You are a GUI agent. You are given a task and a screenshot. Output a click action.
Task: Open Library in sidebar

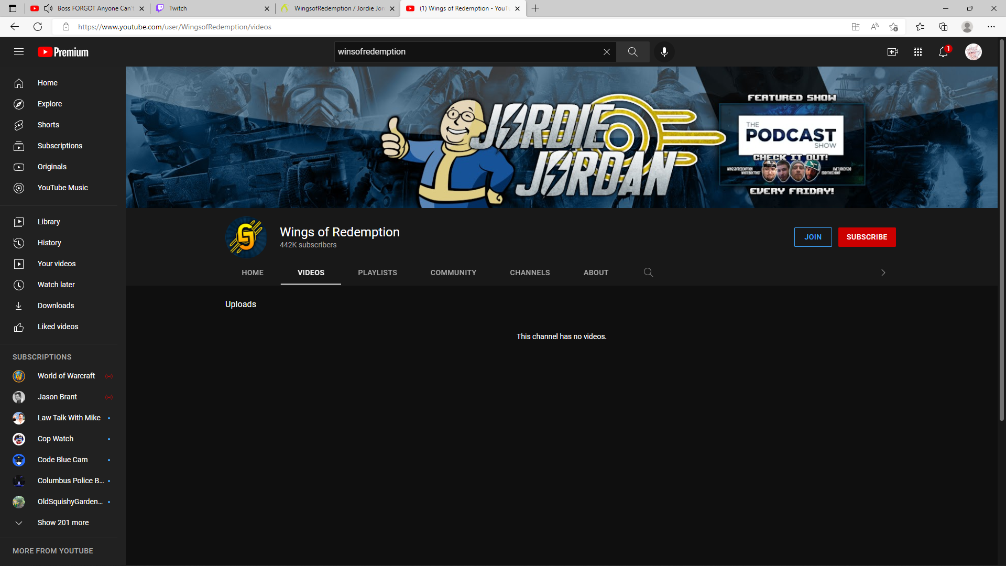coord(59,222)
